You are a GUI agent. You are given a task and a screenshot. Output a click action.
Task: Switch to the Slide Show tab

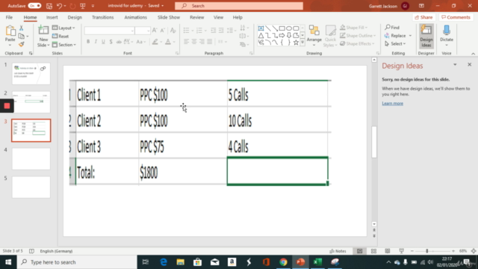point(169,17)
